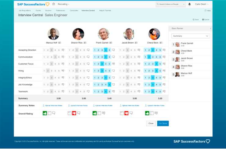The height and width of the screenshot is (149, 226).
Task: Add comment on Jacob Brown's Accepting Direction rating
Action: point(139,50)
